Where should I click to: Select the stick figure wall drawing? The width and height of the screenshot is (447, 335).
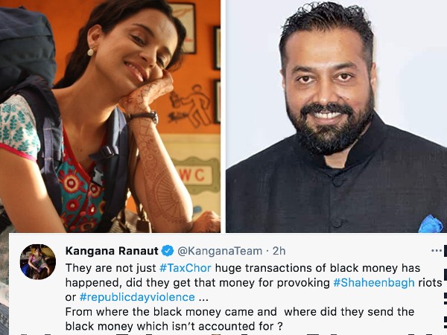(191, 106)
